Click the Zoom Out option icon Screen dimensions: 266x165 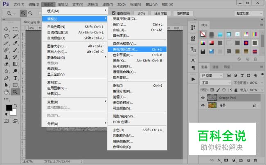click(x=30, y=13)
